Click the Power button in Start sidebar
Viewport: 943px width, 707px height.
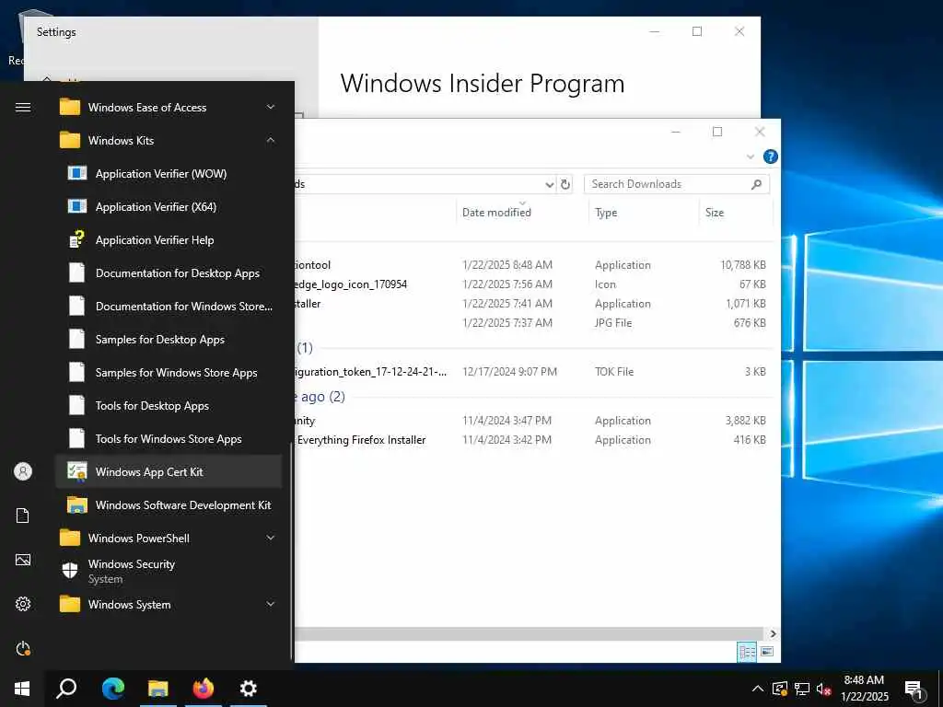coord(23,648)
